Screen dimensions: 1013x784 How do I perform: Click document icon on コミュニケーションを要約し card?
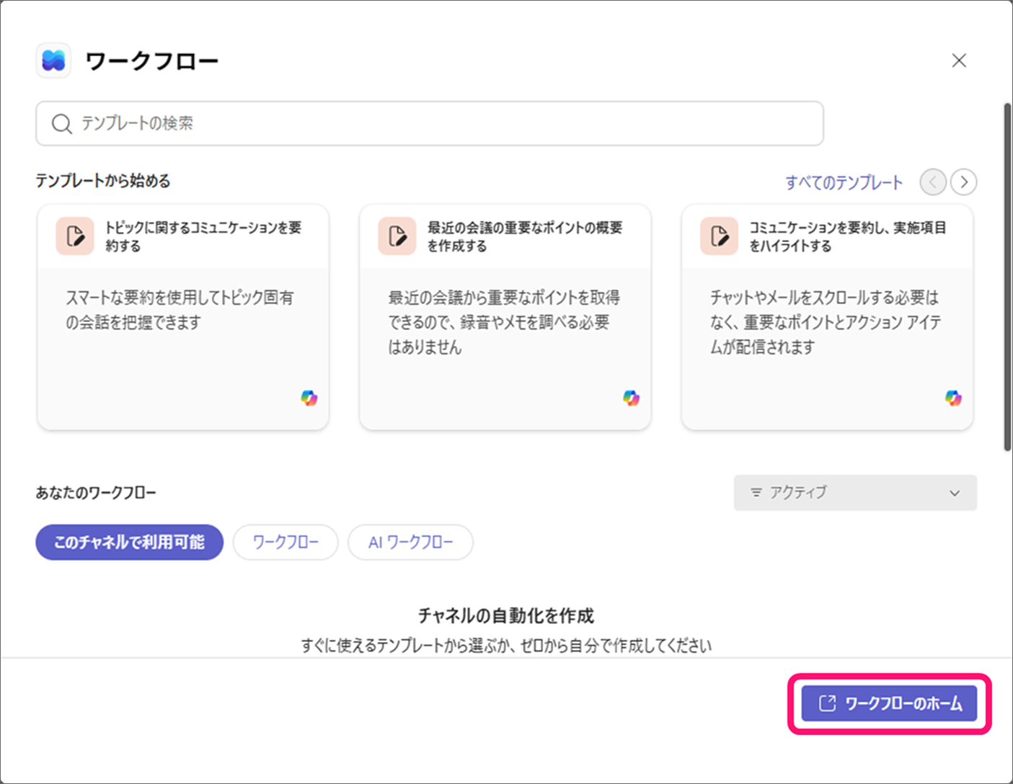(x=719, y=236)
